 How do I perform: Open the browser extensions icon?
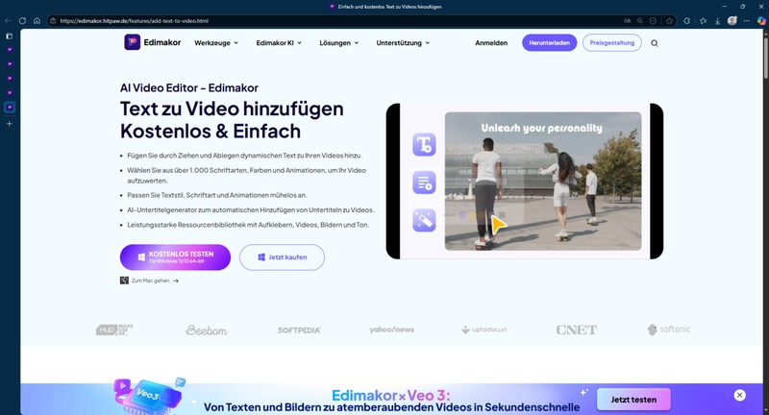(x=686, y=20)
